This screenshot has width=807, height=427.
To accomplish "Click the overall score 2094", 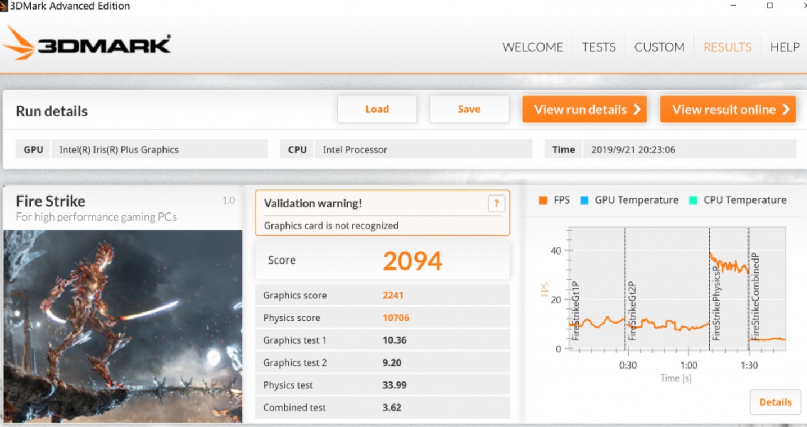I will pyautogui.click(x=412, y=261).
